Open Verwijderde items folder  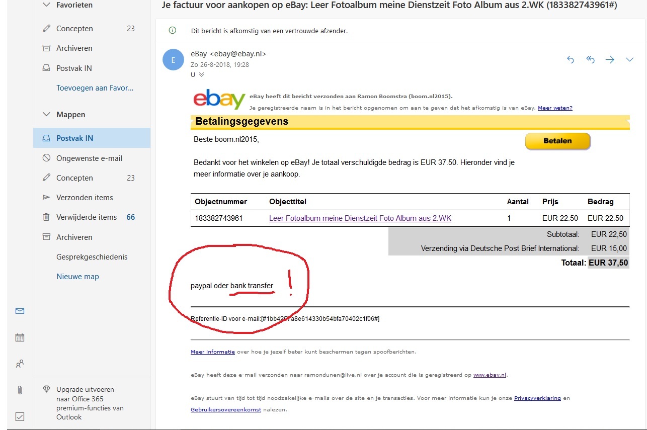(87, 217)
